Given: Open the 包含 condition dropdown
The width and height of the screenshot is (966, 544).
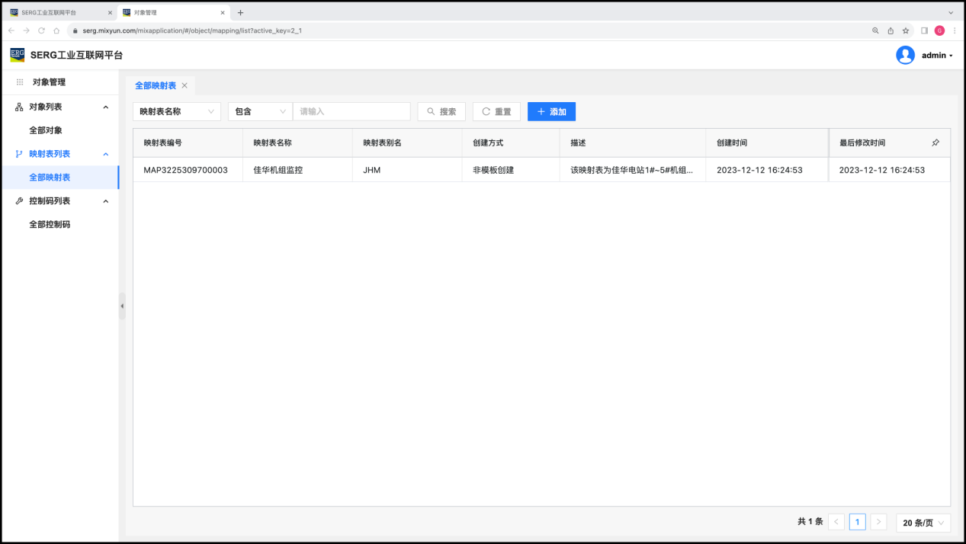Looking at the screenshot, I should pos(260,111).
